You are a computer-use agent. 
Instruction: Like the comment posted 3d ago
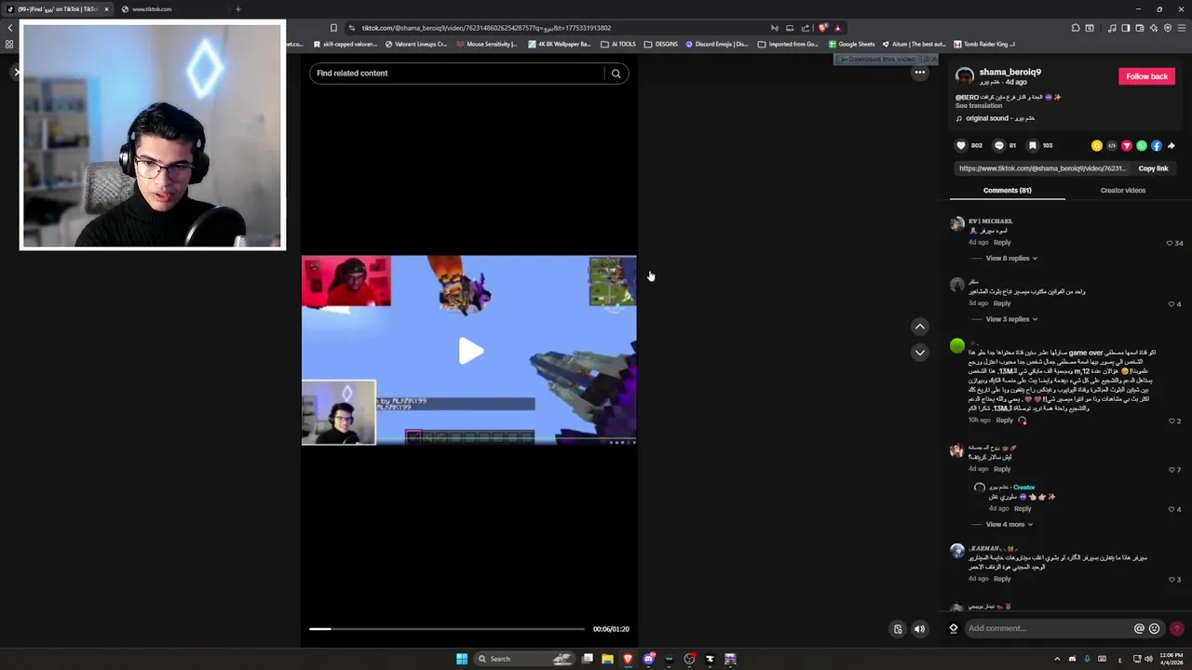point(1171,303)
